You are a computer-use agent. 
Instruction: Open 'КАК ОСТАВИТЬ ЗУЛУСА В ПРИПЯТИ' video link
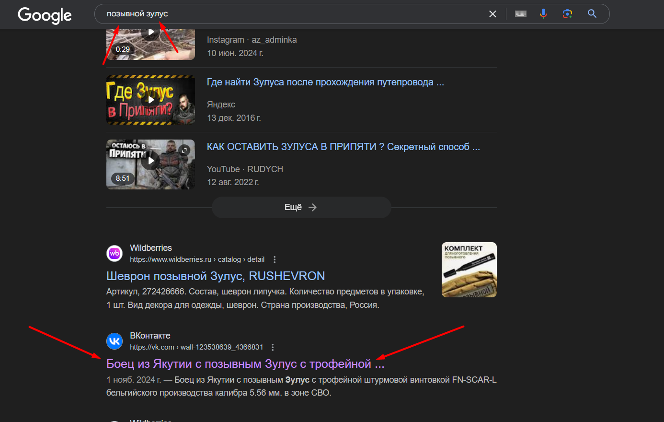coord(343,147)
